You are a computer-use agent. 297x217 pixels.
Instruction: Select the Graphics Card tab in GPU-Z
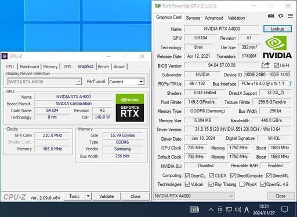point(169,17)
